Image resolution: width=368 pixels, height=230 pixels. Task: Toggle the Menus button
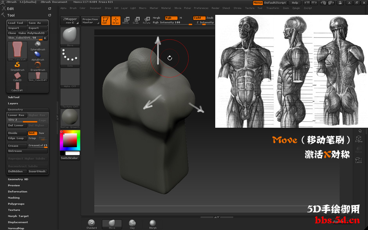click(258, 3)
